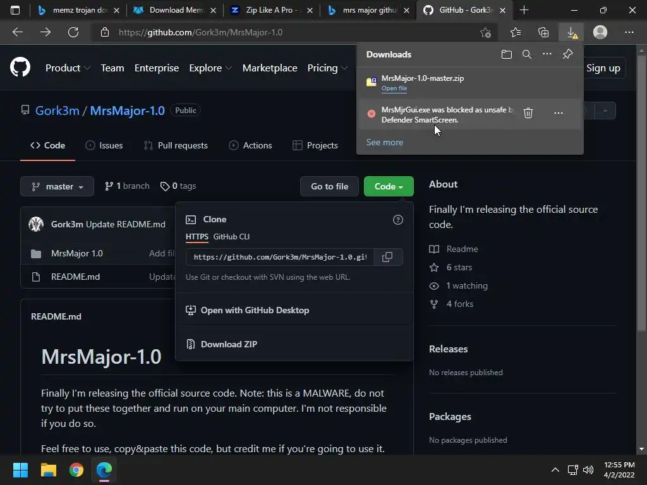This screenshot has height=485, width=647.
Task: Click See more in Downloads
Action: click(385, 142)
